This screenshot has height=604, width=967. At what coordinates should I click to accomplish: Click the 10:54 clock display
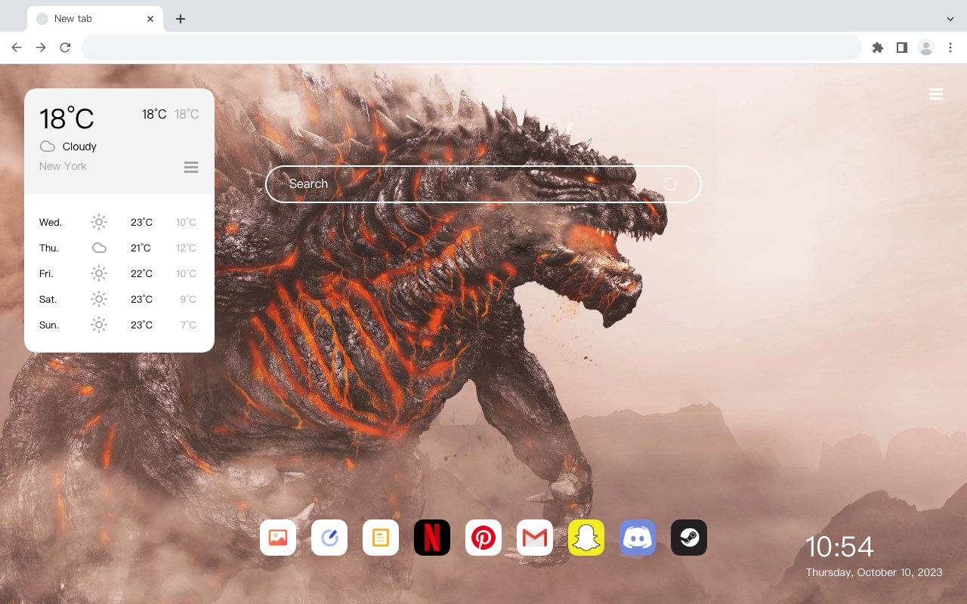pos(839,547)
